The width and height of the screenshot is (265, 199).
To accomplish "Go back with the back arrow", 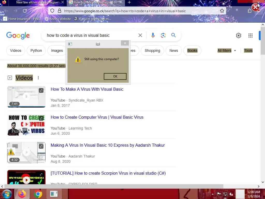I will pos(6,11).
